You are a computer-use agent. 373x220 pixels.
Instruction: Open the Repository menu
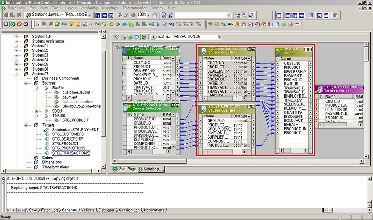point(17,8)
